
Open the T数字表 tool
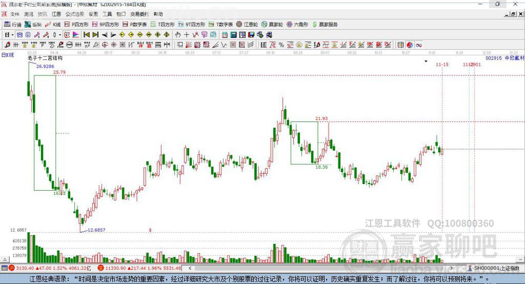click(220, 25)
